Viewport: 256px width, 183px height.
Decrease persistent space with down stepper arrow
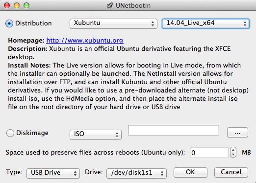click(233, 155)
